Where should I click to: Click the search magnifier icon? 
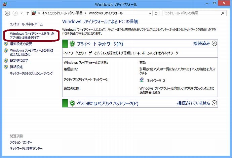tap(223, 13)
